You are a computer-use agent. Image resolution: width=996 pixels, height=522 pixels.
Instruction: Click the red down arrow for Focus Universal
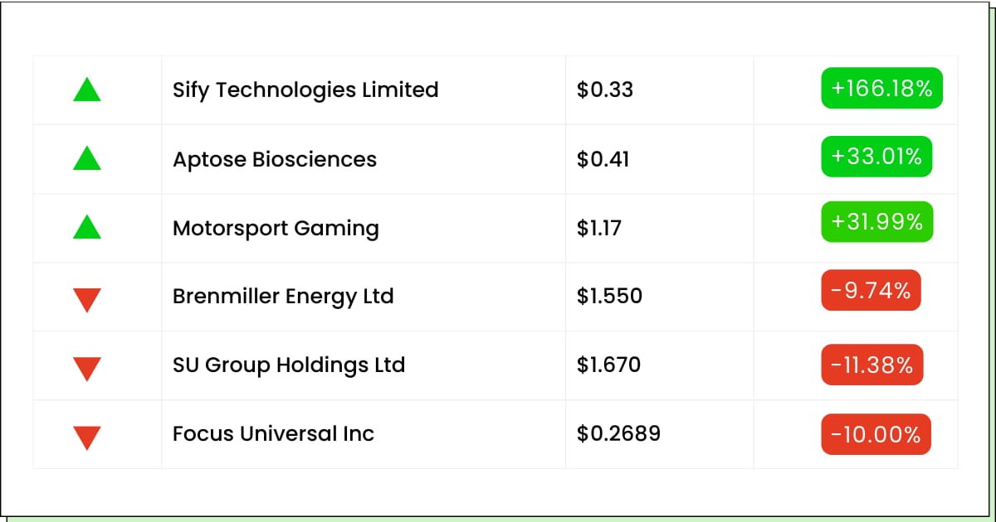pos(87,437)
